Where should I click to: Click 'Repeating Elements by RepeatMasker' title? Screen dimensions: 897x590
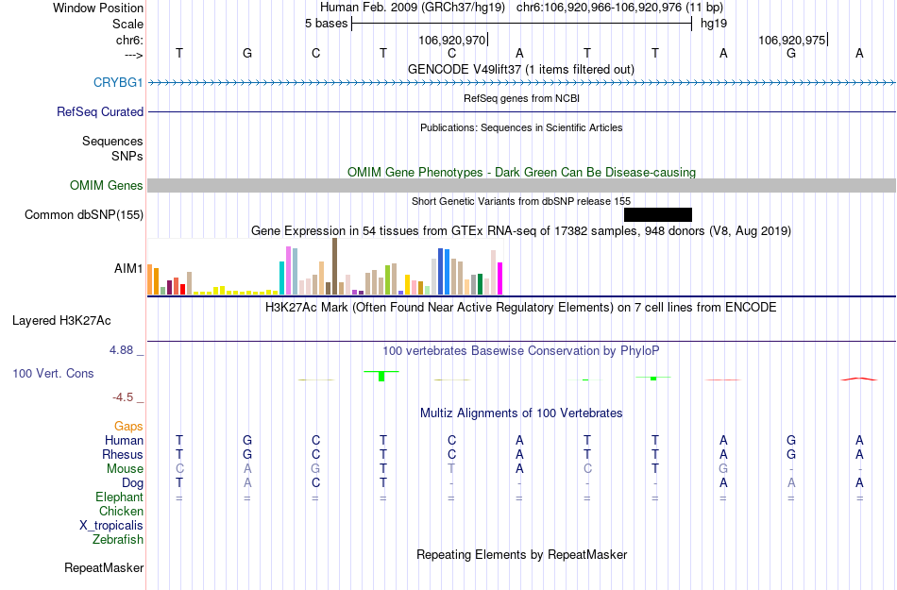coord(521,554)
